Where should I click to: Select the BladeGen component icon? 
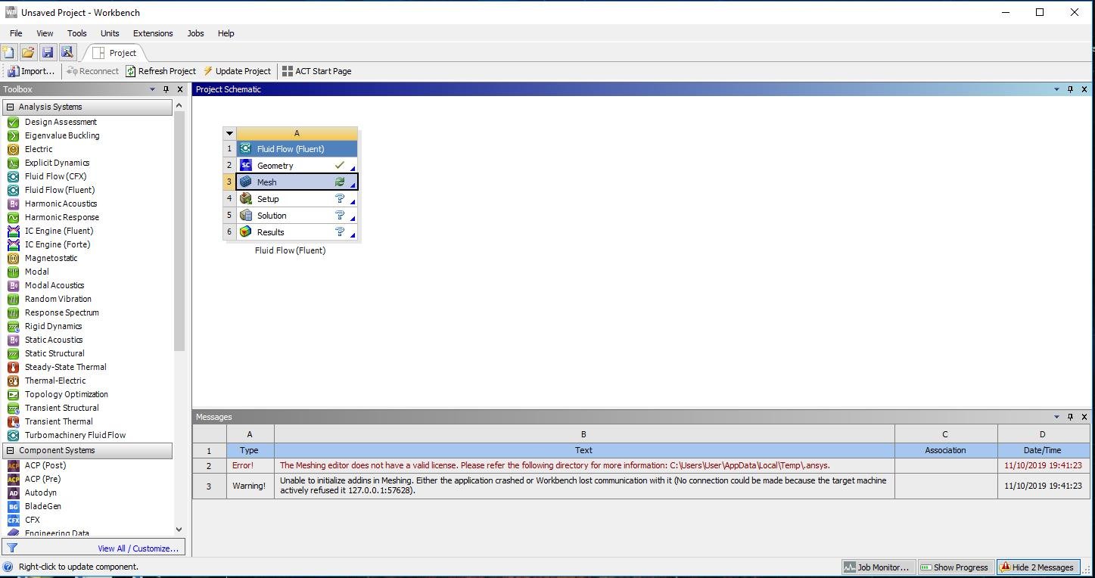tap(13, 506)
